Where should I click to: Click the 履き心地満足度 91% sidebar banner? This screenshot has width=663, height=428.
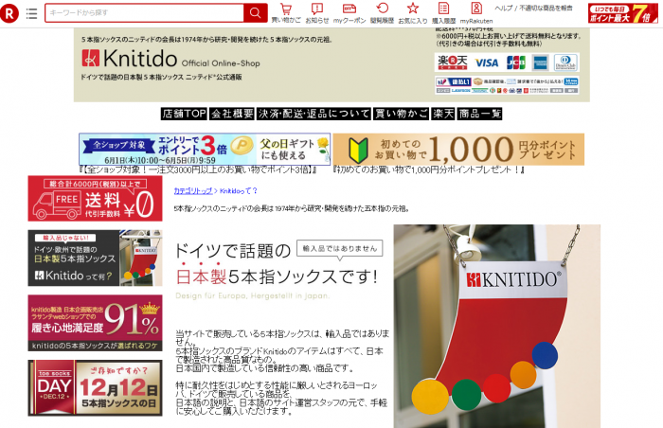[95, 323]
